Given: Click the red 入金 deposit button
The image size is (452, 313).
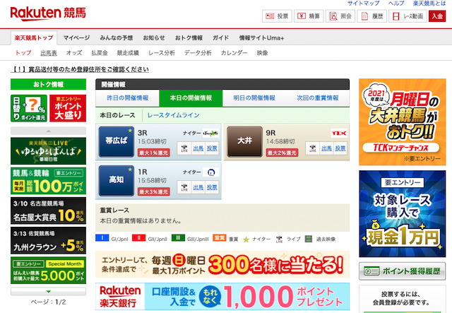Looking at the screenshot, I should 437,16.
